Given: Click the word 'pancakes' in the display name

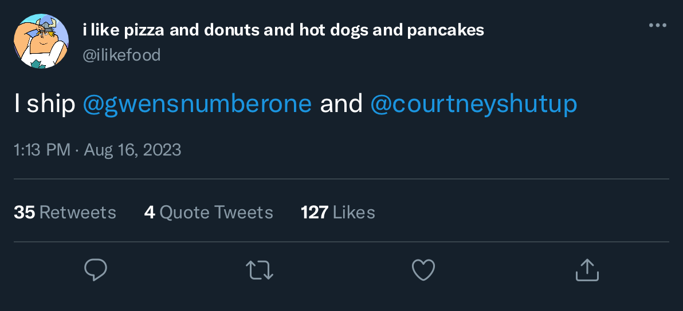Looking at the screenshot, I should pyautogui.click(x=445, y=30).
